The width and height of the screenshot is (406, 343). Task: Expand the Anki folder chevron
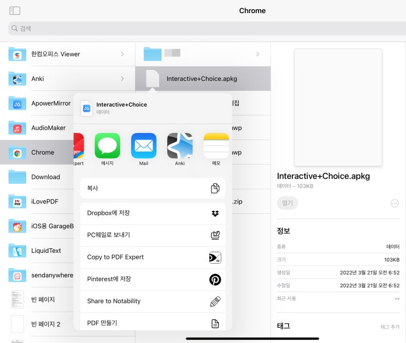pyautogui.click(x=122, y=79)
